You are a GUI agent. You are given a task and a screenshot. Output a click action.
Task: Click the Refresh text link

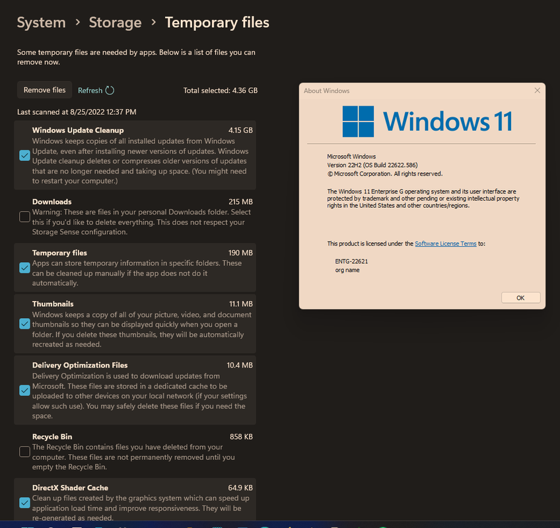tap(90, 90)
